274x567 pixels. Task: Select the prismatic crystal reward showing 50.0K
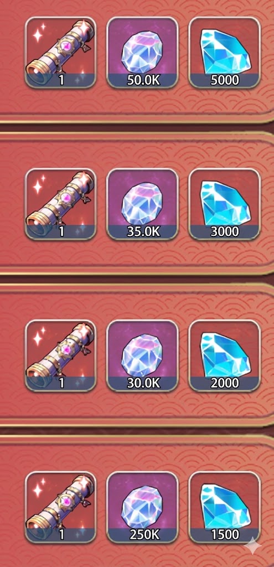click(x=142, y=53)
